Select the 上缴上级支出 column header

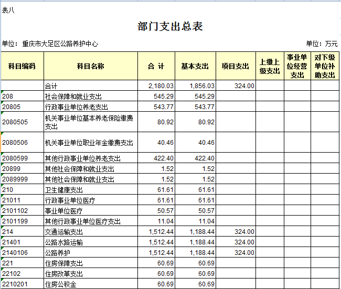point(270,66)
